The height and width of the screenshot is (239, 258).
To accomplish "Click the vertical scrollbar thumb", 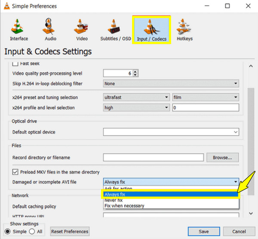I will click(x=251, y=142).
